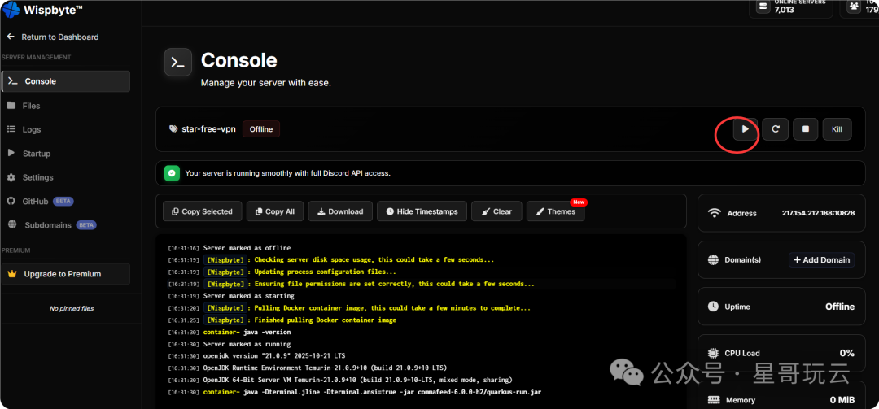879x409 pixels.
Task: Open the Themes picker
Action: [x=555, y=211]
